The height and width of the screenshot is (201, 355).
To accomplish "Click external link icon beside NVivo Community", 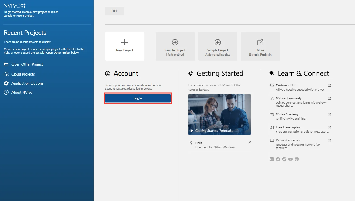I will point(330,98).
